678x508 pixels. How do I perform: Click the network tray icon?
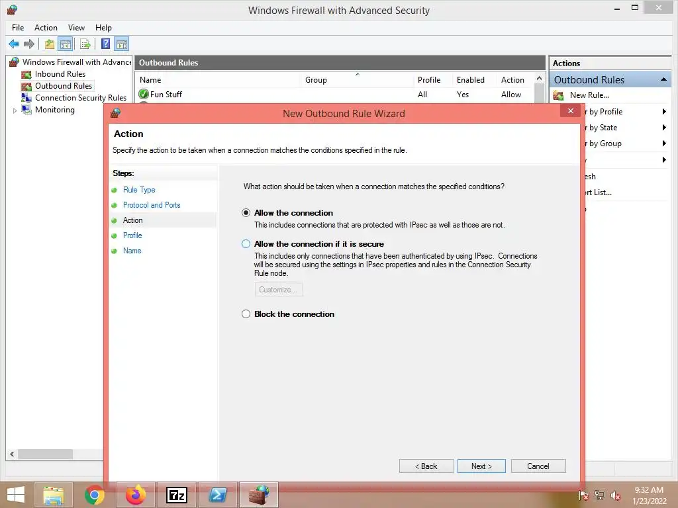(x=600, y=495)
